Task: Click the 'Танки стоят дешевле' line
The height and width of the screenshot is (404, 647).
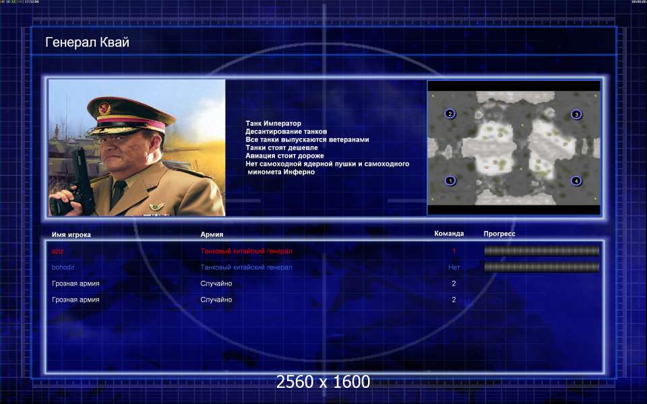Action: coord(282,147)
